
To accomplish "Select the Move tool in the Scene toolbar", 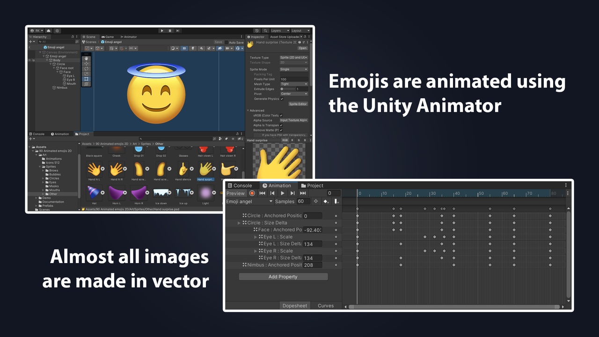I will point(87,64).
